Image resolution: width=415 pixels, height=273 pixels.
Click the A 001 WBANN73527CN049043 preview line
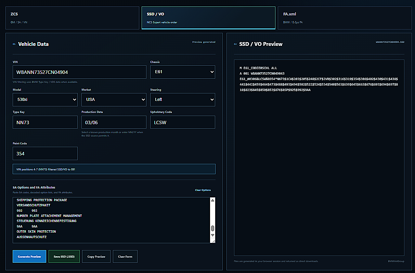[x=262, y=74]
